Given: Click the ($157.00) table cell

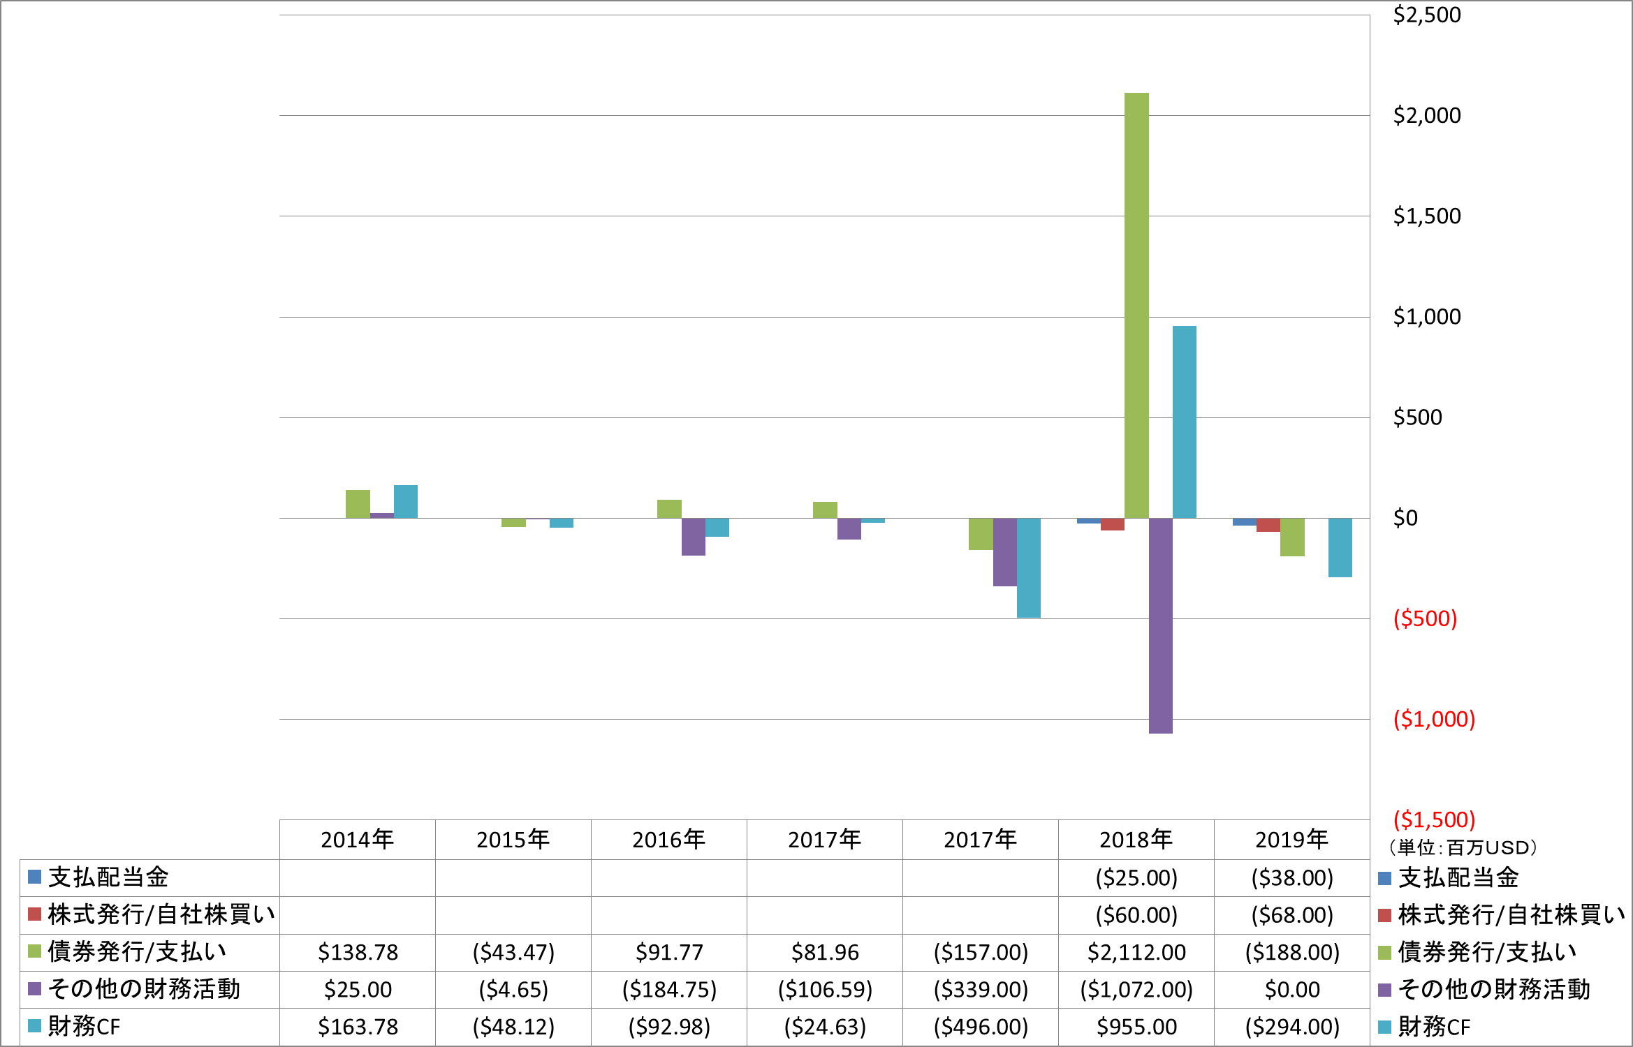Looking at the screenshot, I should coord(981,952).
